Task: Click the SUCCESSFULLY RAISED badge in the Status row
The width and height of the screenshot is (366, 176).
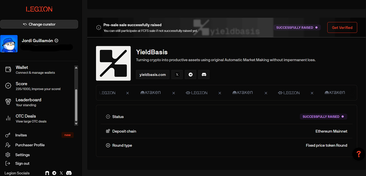Action: (x=323, y=117)
